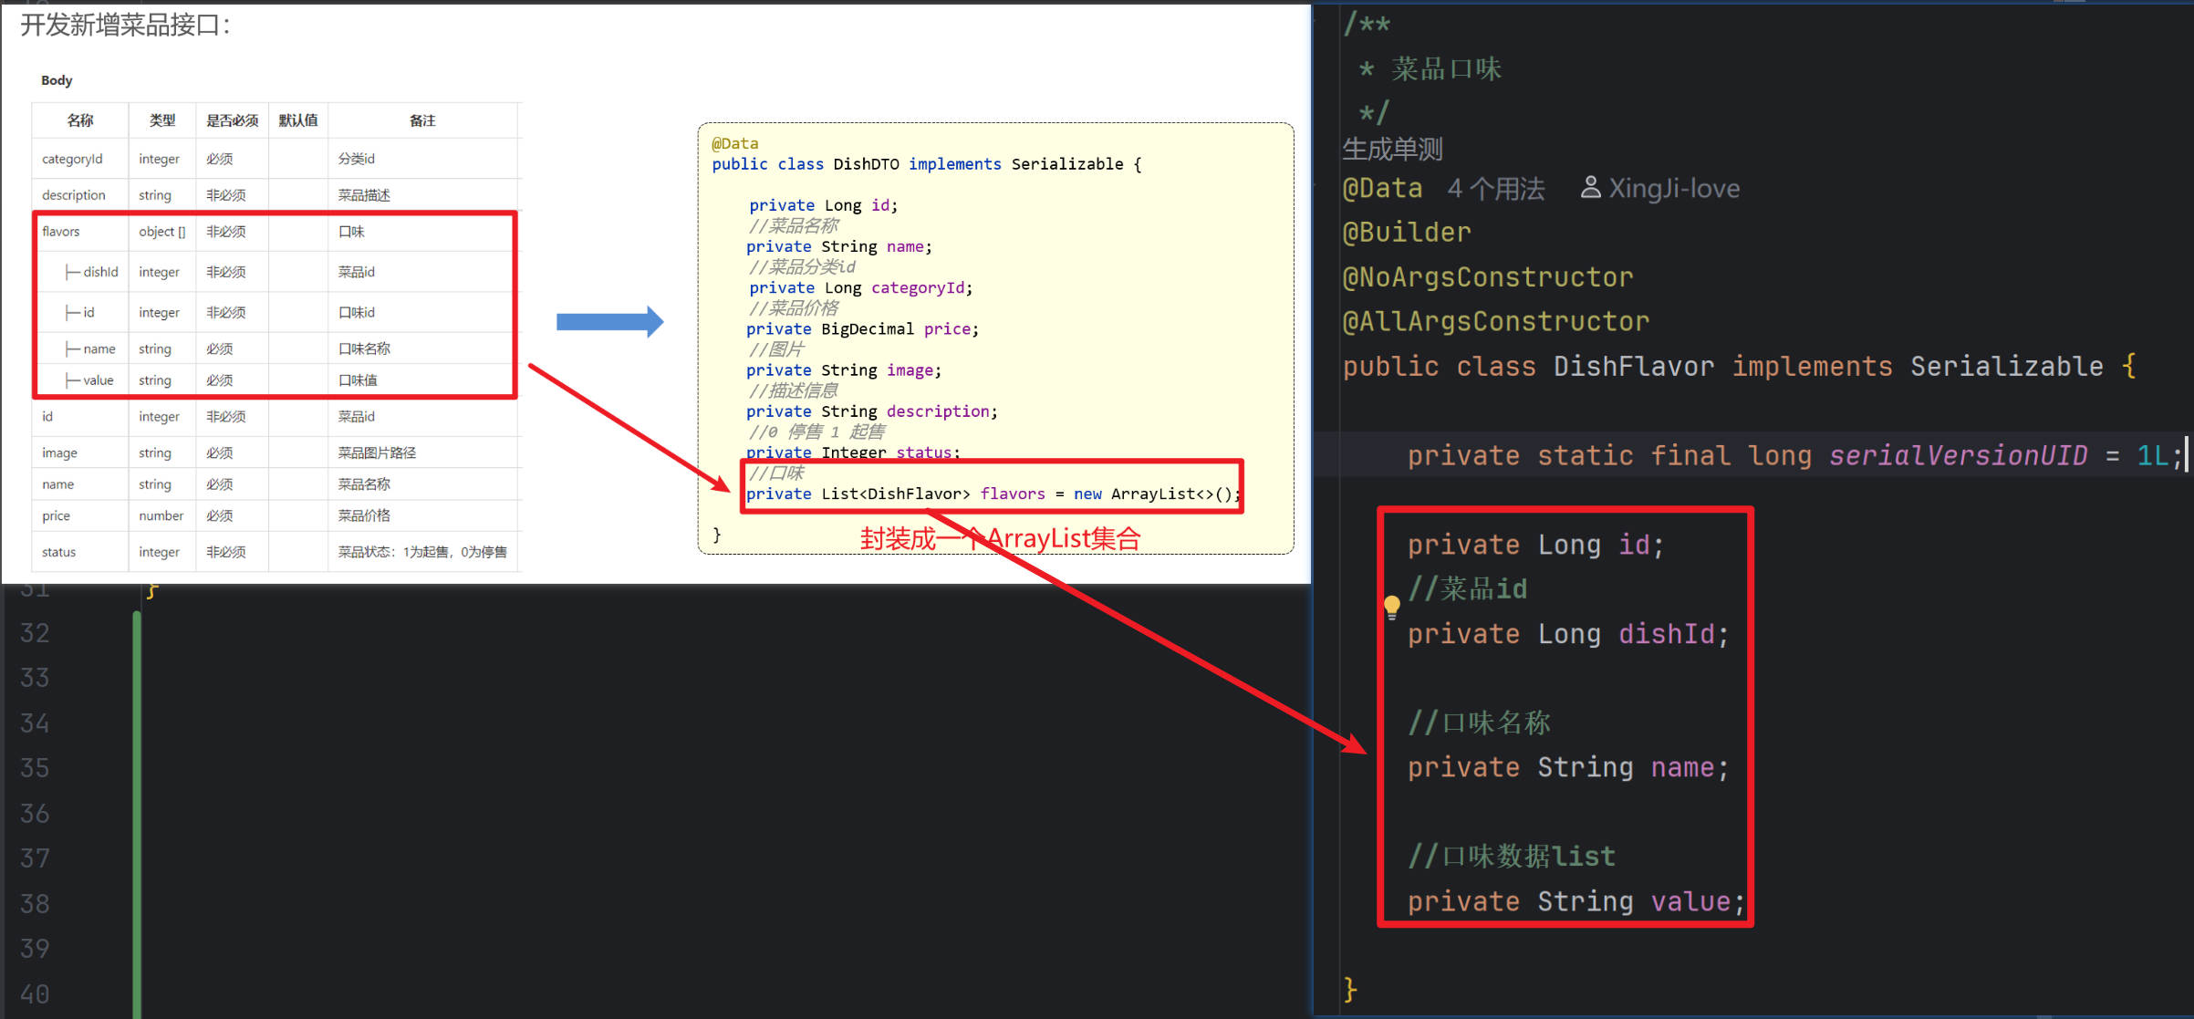Click the object [] type cell
This screenshot has width=2194, height=1019.
pyautogui.click(x=162, y=232)
